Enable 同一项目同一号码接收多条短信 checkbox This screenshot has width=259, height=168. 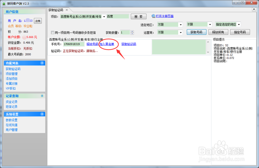coord(53,33)
